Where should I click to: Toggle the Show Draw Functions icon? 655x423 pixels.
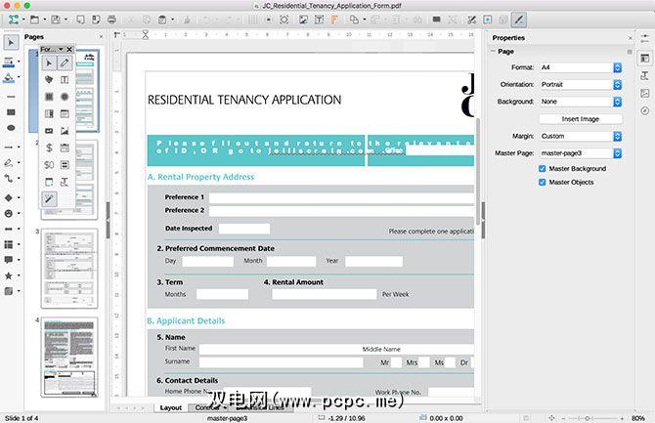tap(519, 20)
